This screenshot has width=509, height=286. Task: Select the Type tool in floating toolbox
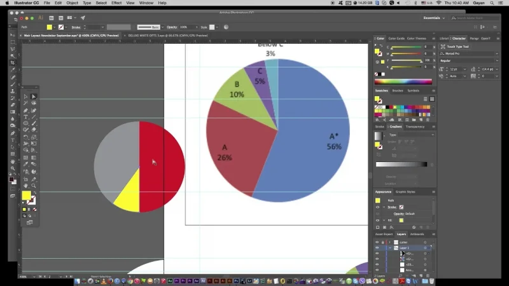pyautogui.click(x=25, y=117)
